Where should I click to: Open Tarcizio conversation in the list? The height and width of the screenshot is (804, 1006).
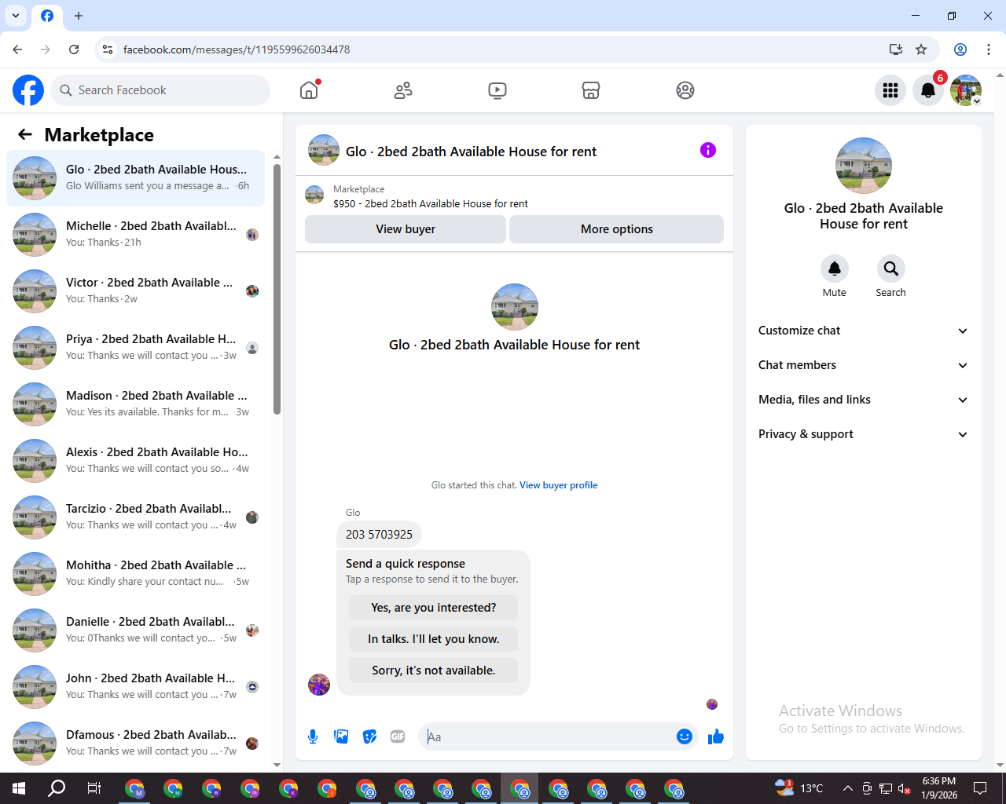pos(136,517)
